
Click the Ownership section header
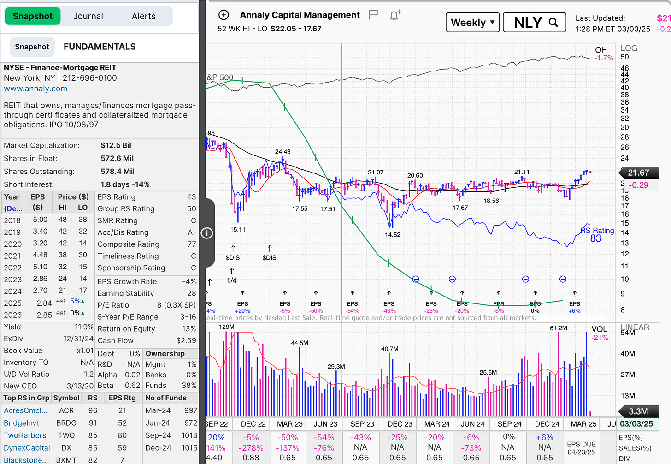coord(165,353)
